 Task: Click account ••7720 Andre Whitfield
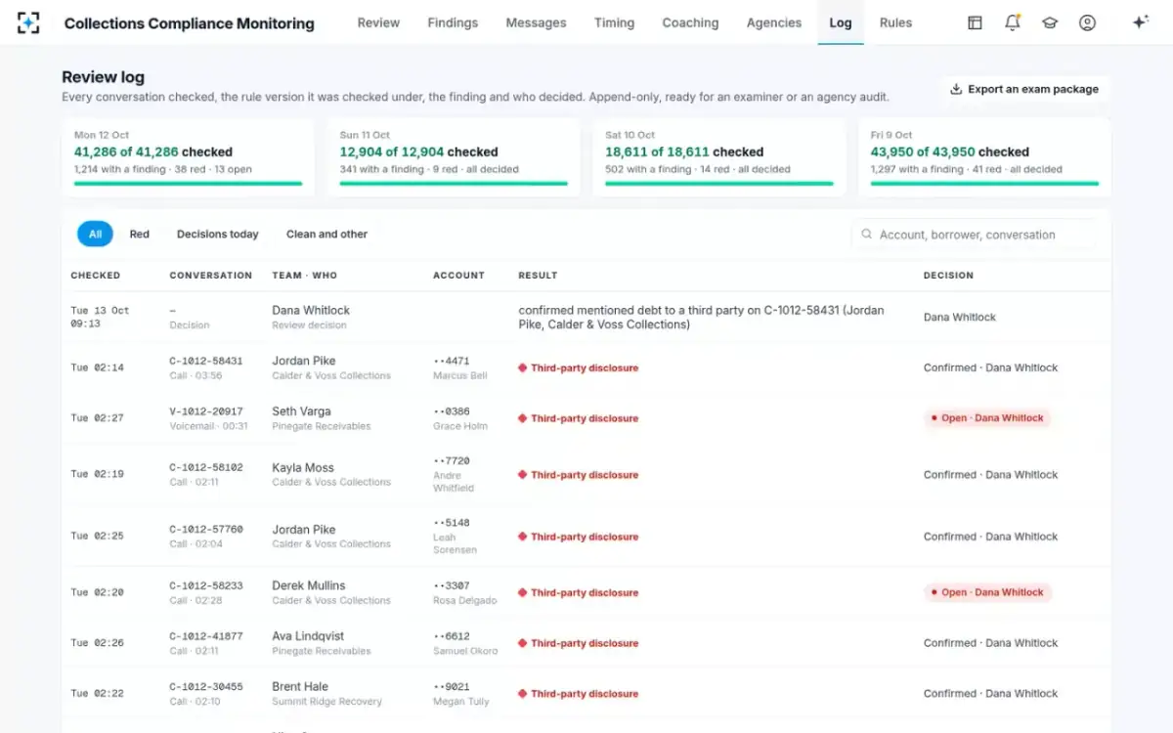[455, 475]
